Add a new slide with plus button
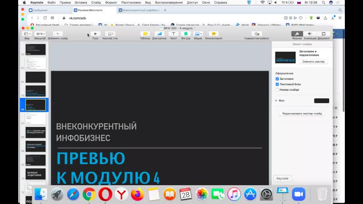 pos(58,34)
